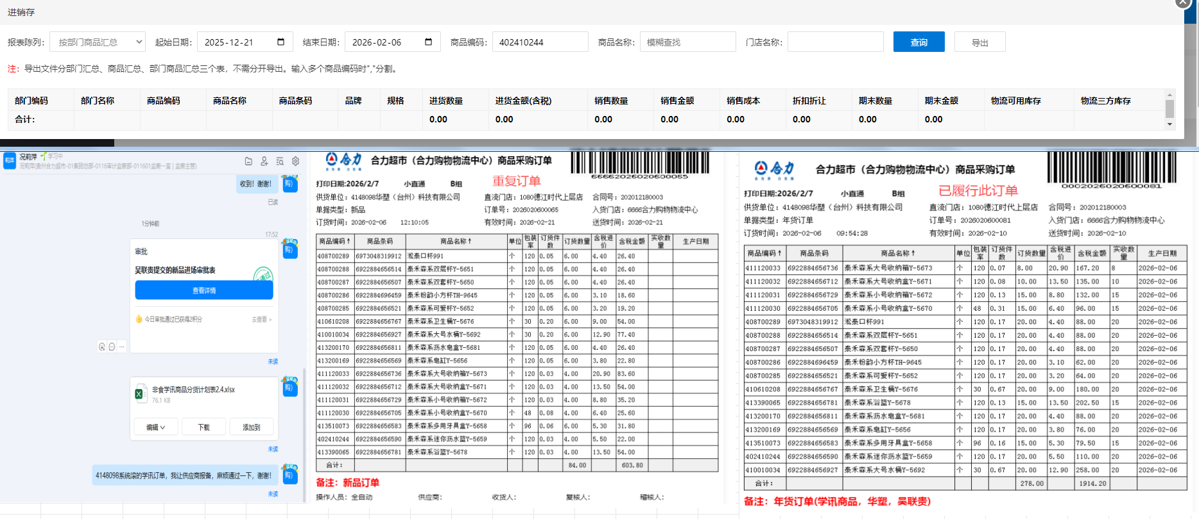Viewport: 1199px width, 519px height.
Task: Click the table's scroll-down arrow
Action: [x=1169, y=124]
